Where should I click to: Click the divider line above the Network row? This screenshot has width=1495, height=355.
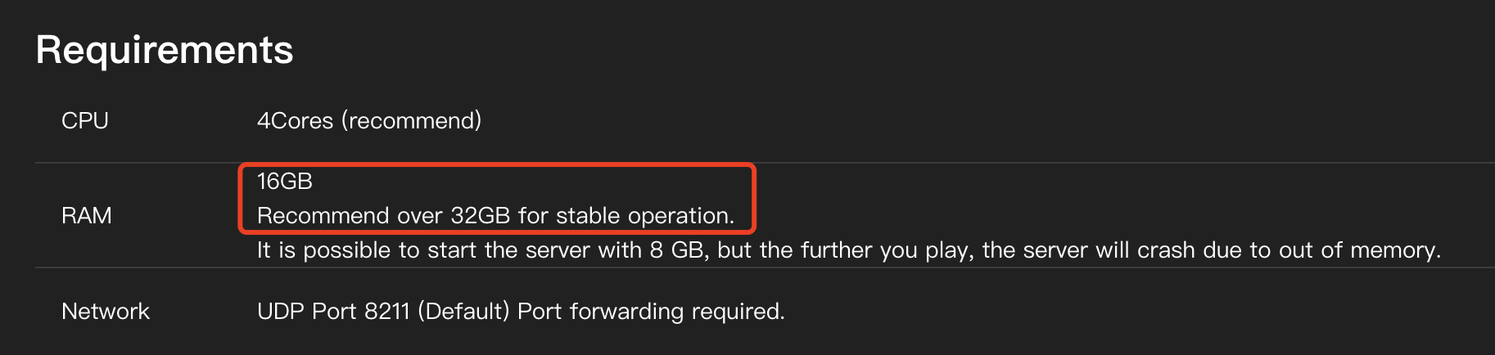pyautogui.click(x=765, y=267)
